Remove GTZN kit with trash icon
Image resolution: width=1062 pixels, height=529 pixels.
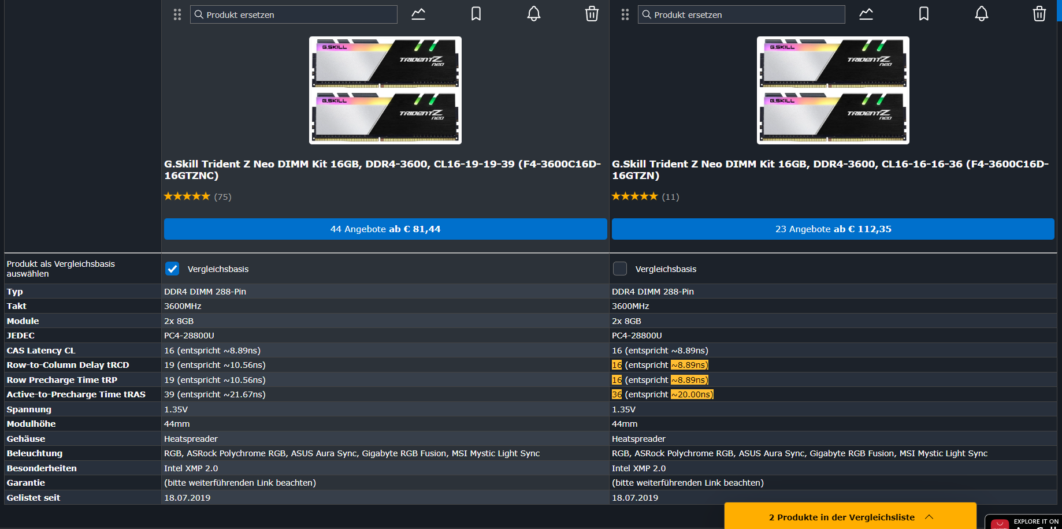coord(1039,14)
